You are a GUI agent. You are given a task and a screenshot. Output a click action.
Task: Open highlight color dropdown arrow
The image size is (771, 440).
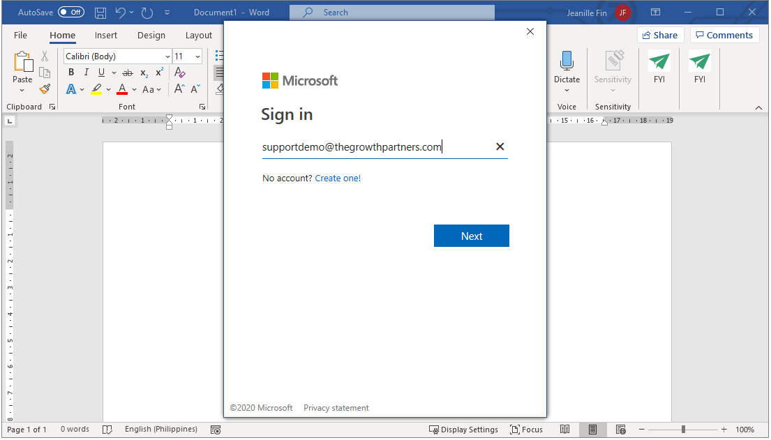109,90
